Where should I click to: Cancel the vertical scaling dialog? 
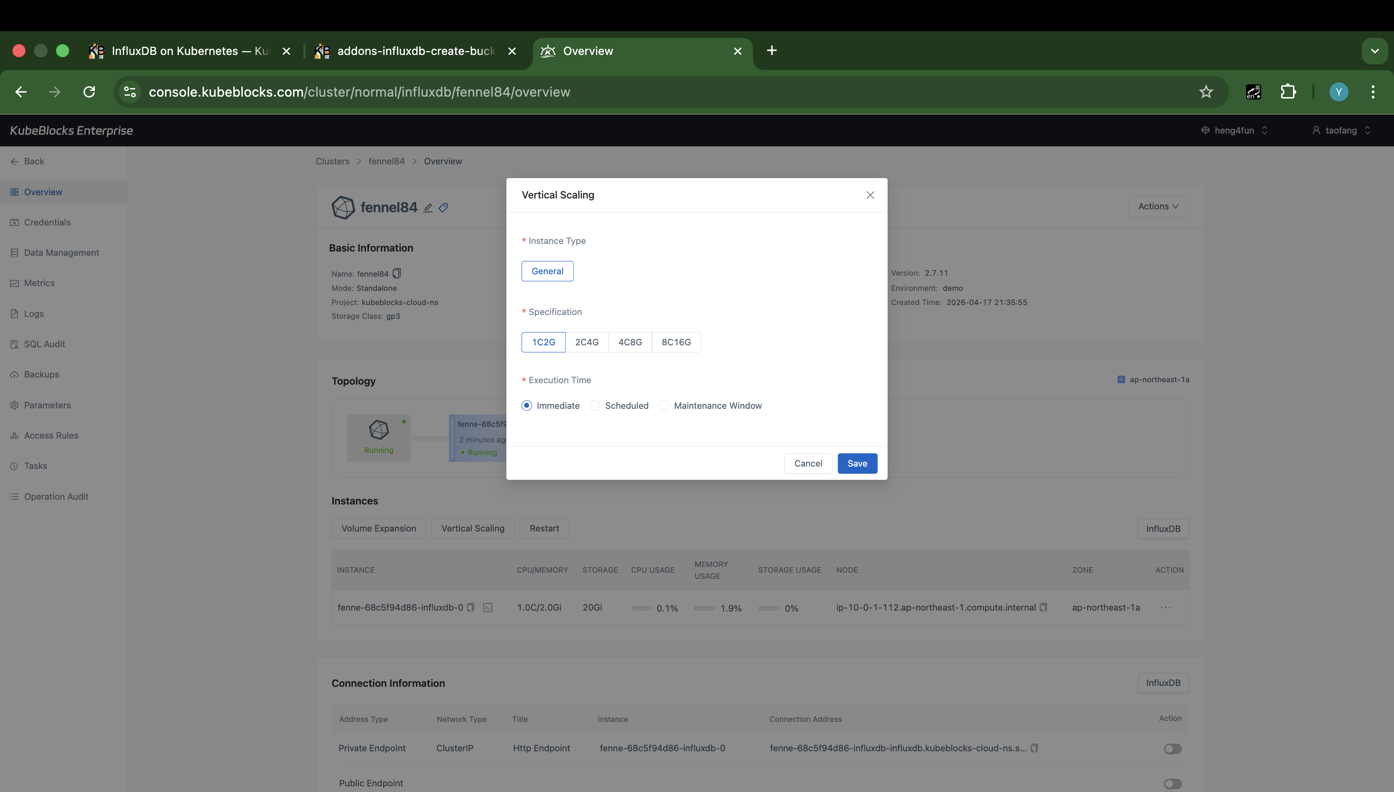(808, 463)
